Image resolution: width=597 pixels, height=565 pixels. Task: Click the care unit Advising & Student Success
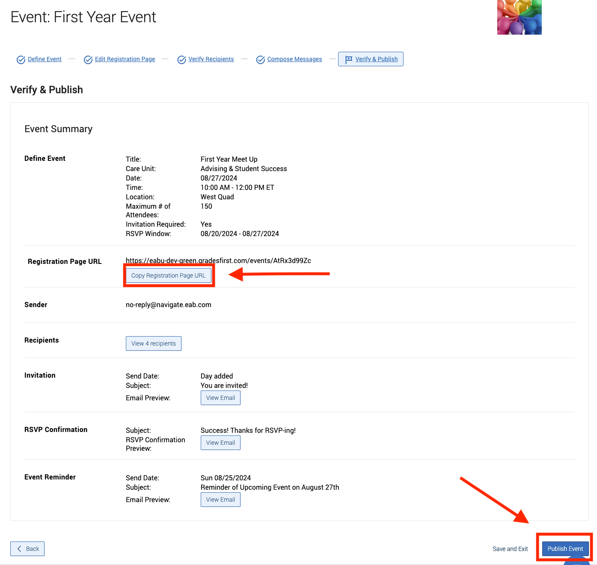click(244, 169)
